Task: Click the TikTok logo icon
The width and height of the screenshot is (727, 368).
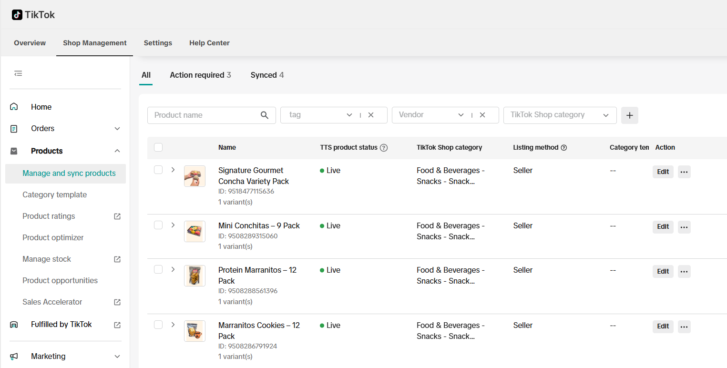Action: [x=17, y=15]
